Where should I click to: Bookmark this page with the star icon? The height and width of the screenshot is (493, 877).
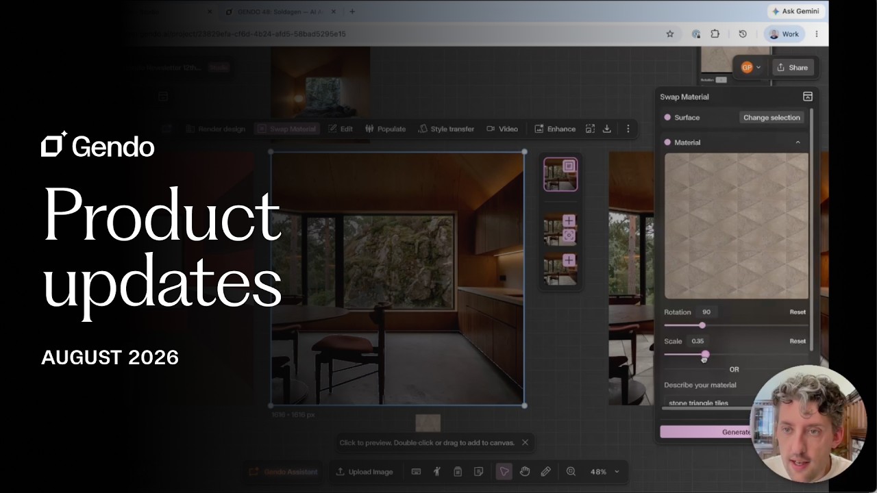670,34
